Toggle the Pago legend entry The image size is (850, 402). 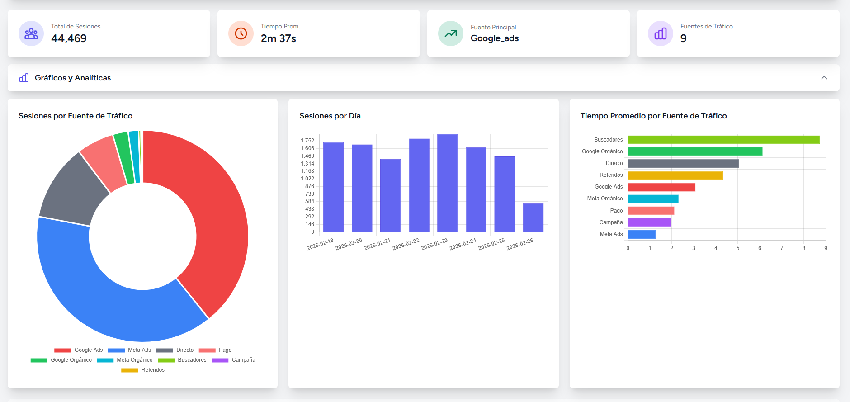[x=215, y=350]
